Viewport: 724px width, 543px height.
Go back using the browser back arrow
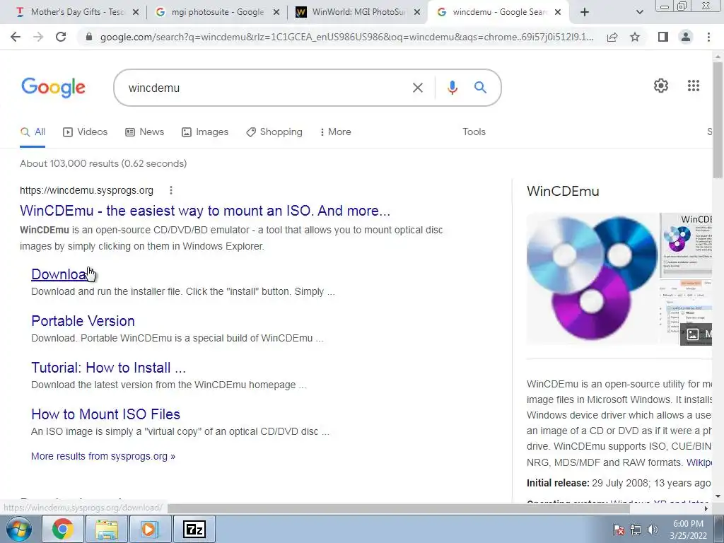[16, 37]
